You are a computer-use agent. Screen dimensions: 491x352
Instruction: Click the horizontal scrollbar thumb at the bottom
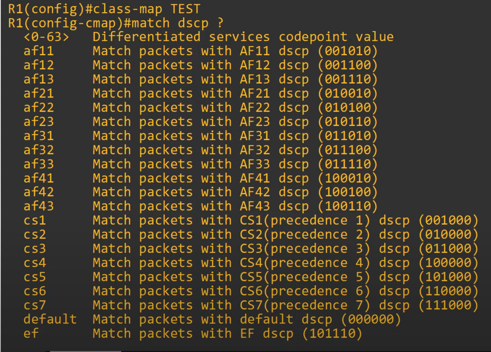tap(85, 351)
